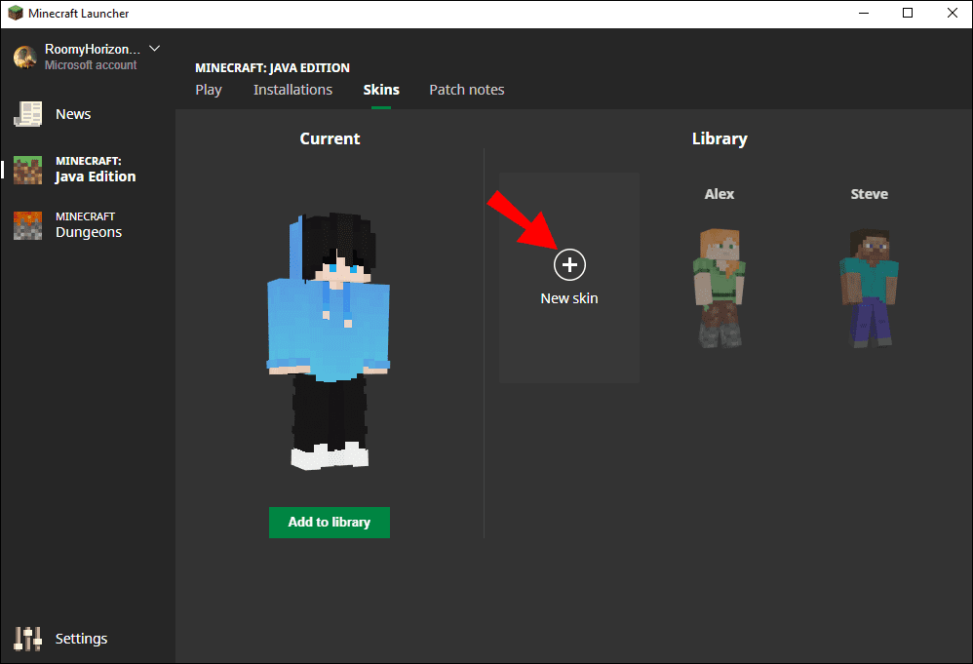973x664 pixels.
Task: Open the Installations tab
Action: tap(292, 90)
